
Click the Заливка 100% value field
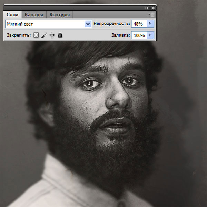coord(139,35)
